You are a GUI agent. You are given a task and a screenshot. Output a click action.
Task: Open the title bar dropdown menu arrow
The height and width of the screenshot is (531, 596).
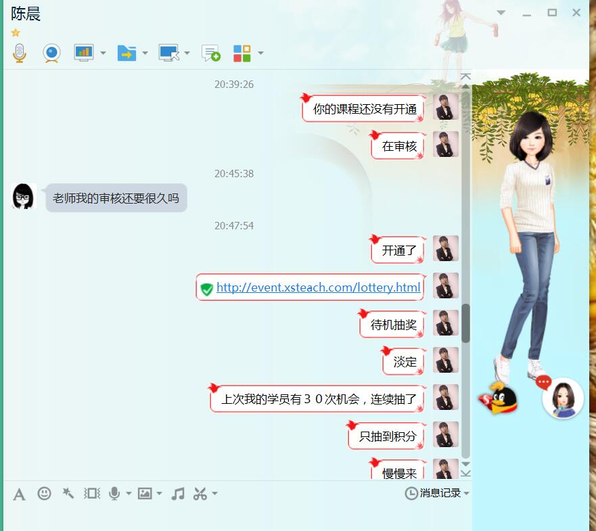501,13
